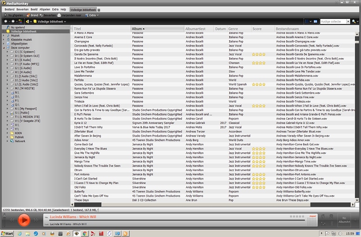361x237 pixels.
Task: Expand the C:\ [C System] drive
Action: coord(7,52)
